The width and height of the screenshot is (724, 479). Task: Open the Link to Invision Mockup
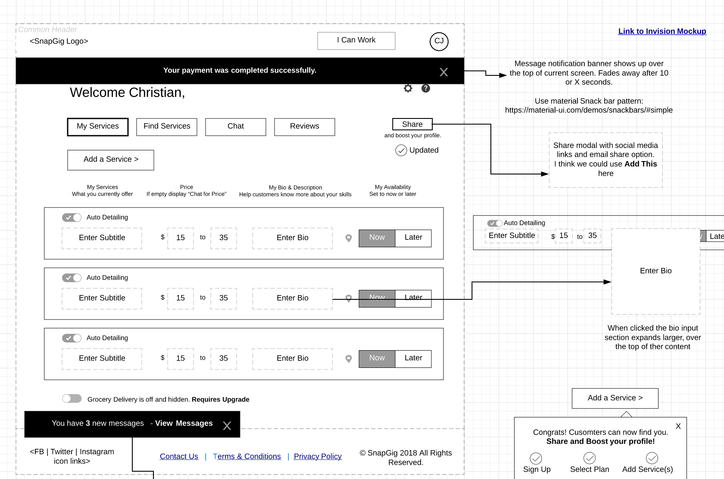(x=662, y=31)
